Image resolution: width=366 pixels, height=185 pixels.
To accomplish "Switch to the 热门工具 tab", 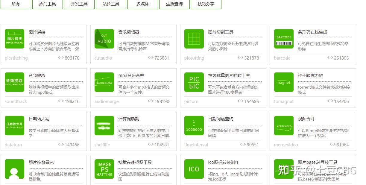I will pos(47,4).
